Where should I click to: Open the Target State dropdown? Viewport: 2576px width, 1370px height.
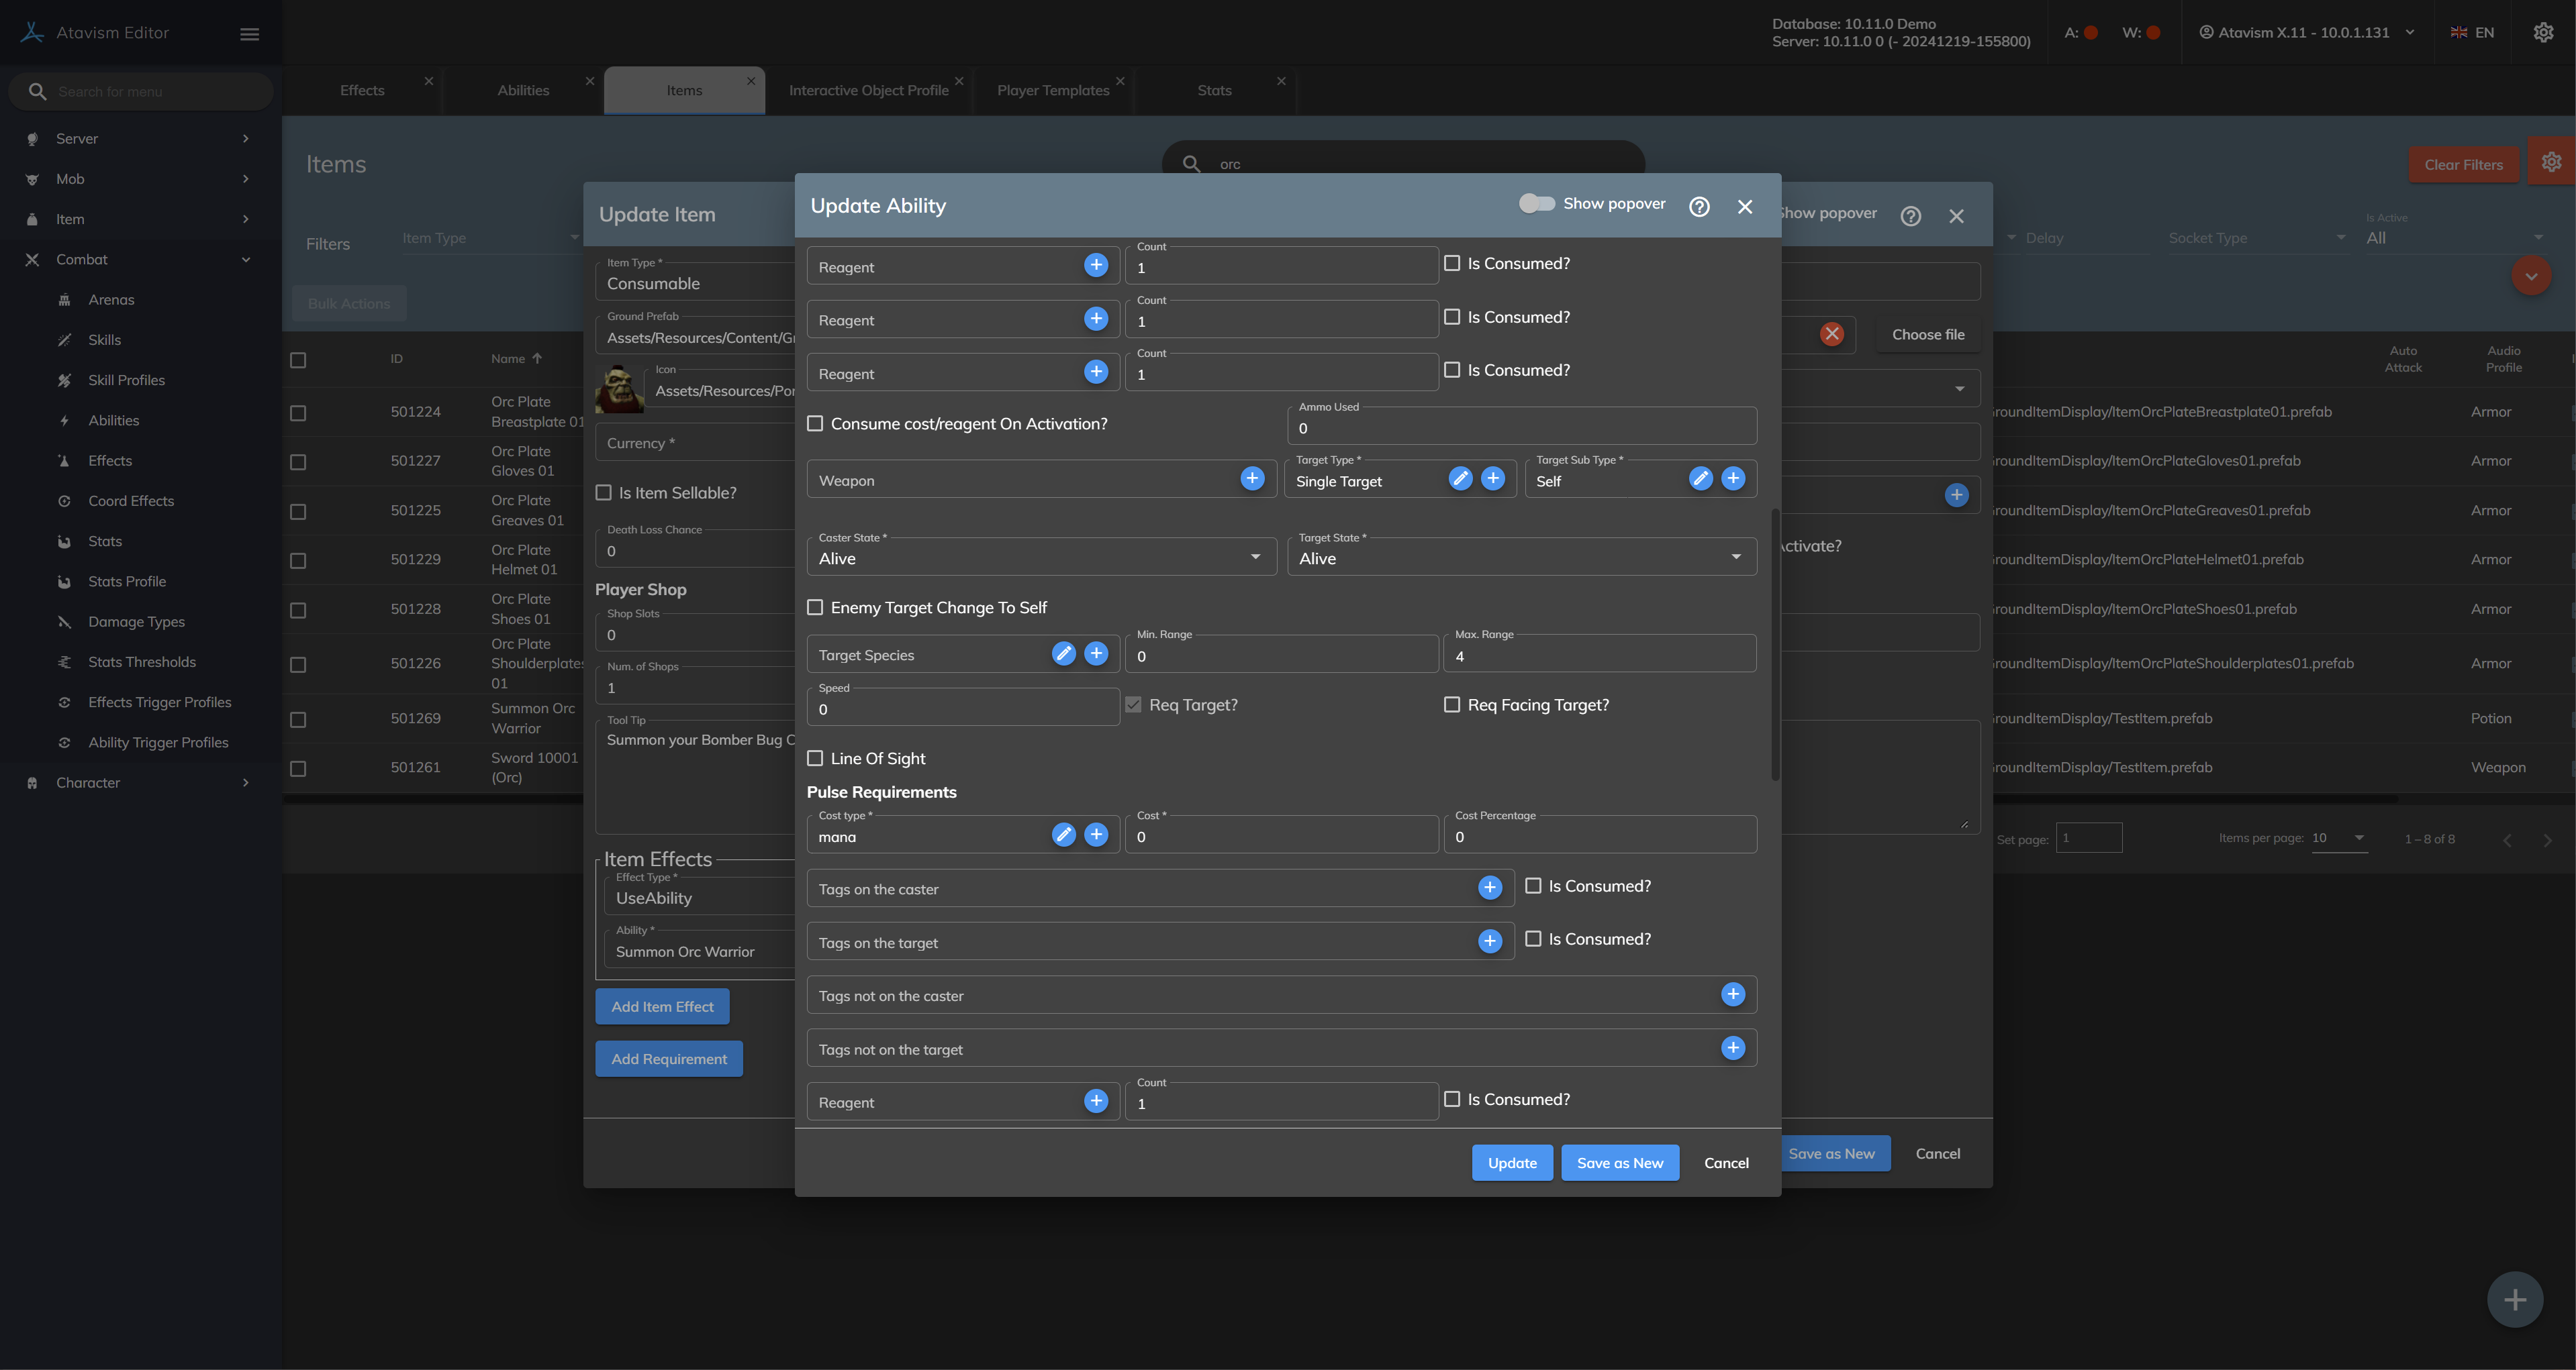[1520, 558]
